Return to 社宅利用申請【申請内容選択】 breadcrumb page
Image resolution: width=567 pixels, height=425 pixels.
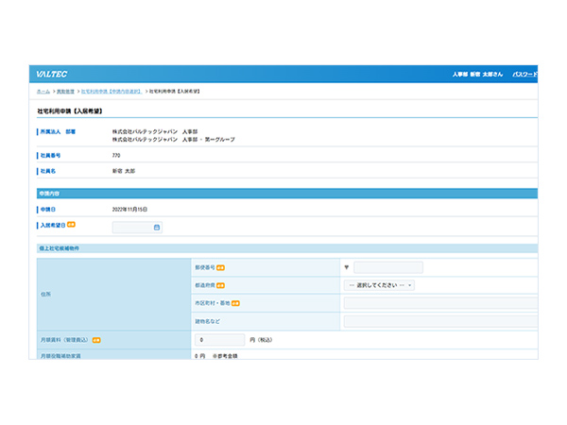(112, 92)
